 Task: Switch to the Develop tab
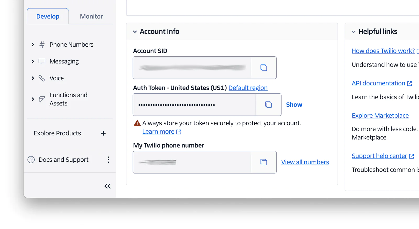pos(48,16)
